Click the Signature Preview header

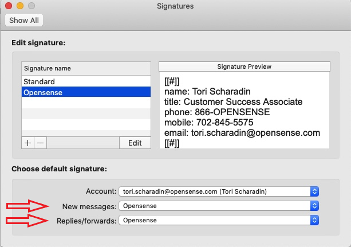[x=244, y=66]
